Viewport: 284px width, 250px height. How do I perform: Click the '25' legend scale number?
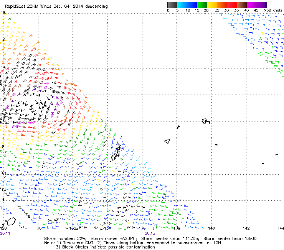pyautogui.click(x=216, y=10)
